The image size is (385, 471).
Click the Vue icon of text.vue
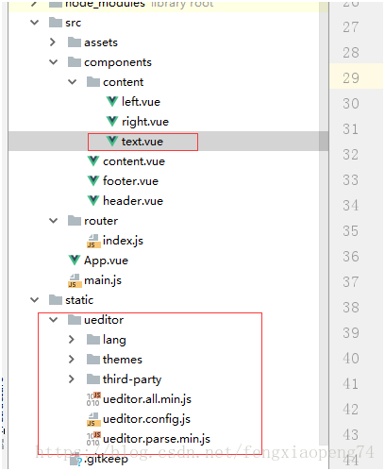(112, 142)
